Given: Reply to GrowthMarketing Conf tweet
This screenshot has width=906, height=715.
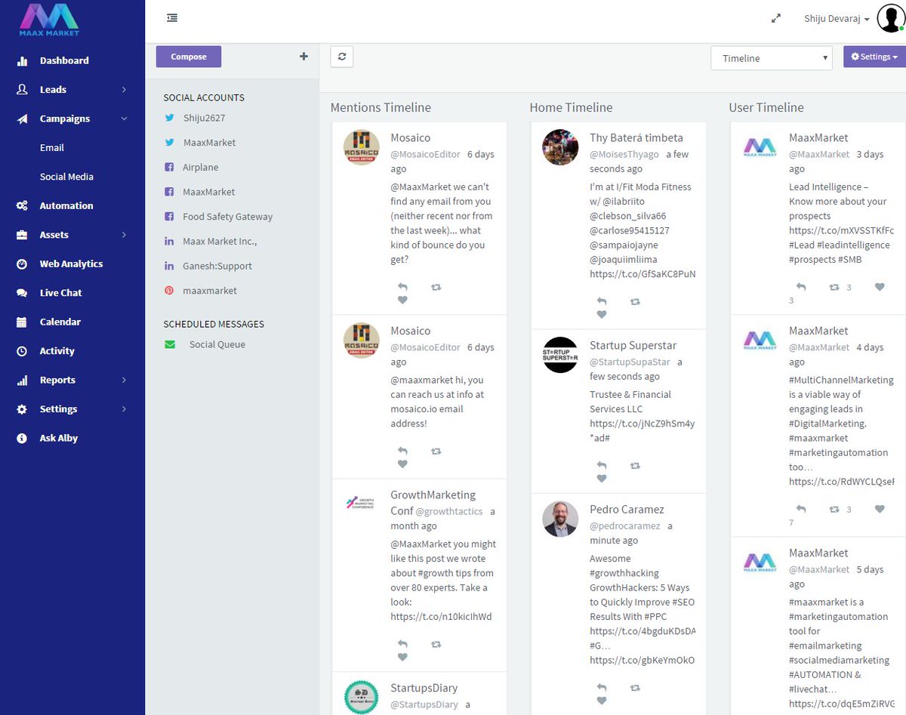Looking at the screenshot, I should [402, 644].
